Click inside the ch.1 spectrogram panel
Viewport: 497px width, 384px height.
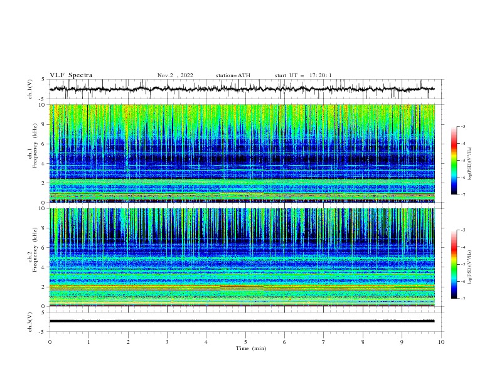(242, 153)
